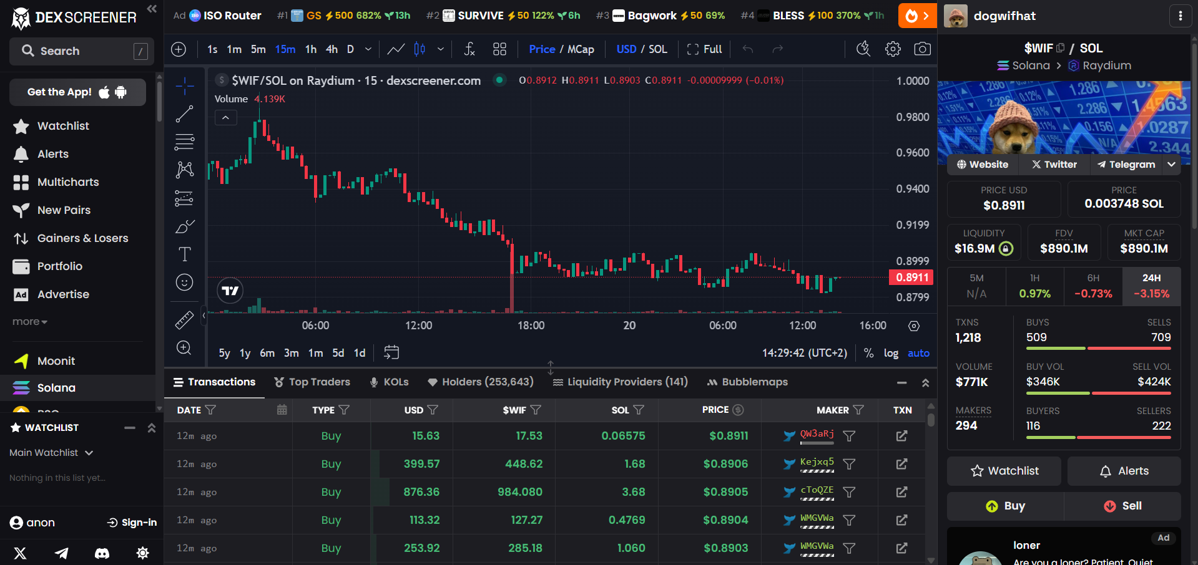
Task: Toggle percent scale on the chart
Action: 868,353
